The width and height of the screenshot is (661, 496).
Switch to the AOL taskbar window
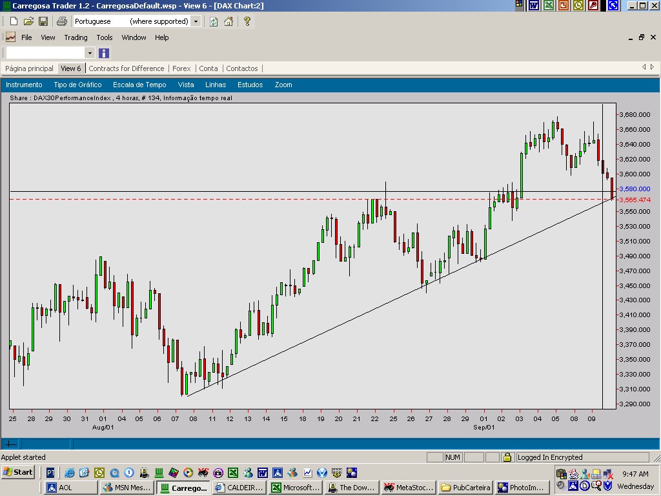[x=71, y=488]
